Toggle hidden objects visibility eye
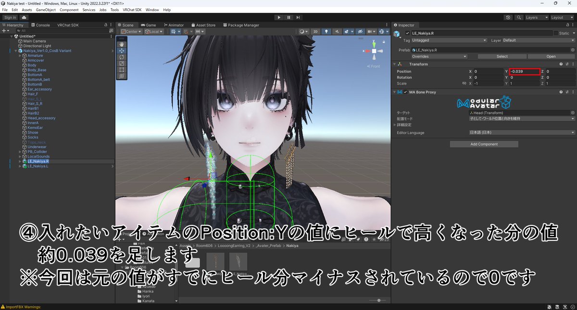 point(360,31)
